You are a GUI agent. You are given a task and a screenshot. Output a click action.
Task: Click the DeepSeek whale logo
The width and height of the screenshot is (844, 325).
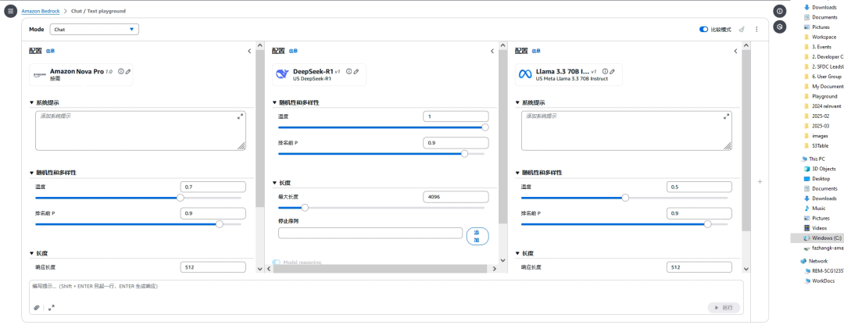(x=282, y=74)
